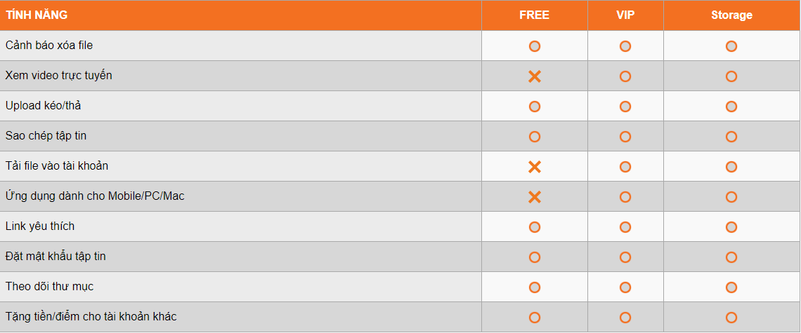Screen dimensions: 801x333
Task: Click the X icon for Tải file vào tài khoản FREE
Action: (x=534, y=167)
